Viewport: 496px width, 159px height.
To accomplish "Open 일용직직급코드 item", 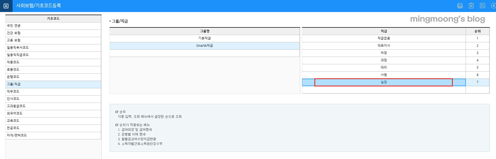I will pyautogui.click(x=53, y=55).
